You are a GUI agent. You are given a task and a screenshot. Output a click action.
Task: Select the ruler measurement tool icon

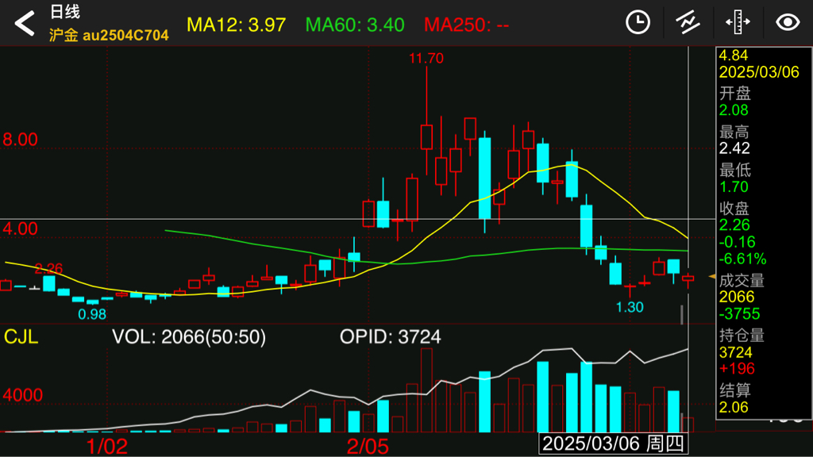click(738, 23)
